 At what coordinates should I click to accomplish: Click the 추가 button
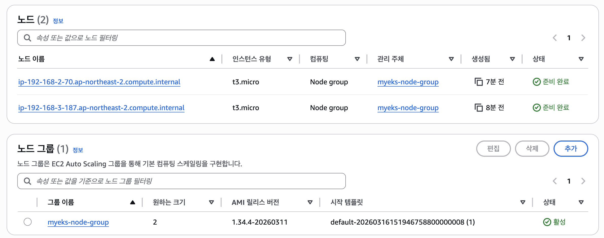click(571, 149)
